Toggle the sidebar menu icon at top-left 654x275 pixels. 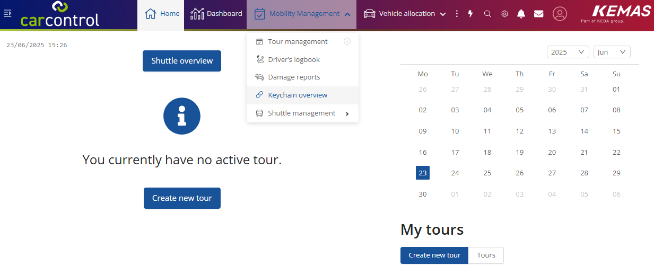pos(7,13)
